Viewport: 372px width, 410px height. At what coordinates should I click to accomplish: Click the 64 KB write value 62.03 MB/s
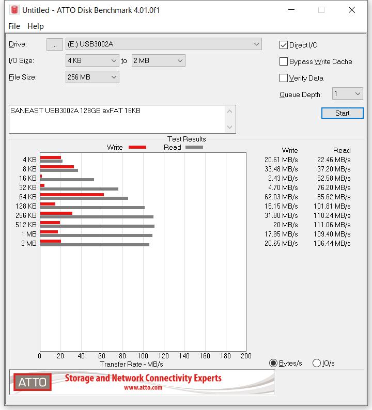click(281, 197)
